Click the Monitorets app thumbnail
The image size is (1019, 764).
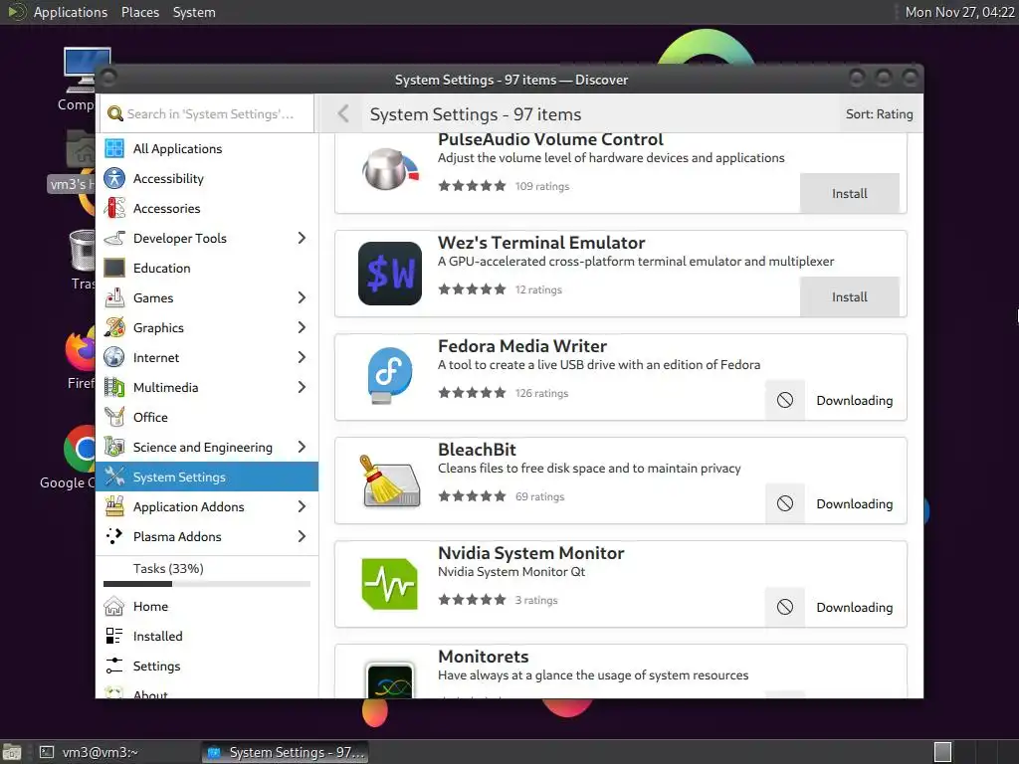point(390,680)
